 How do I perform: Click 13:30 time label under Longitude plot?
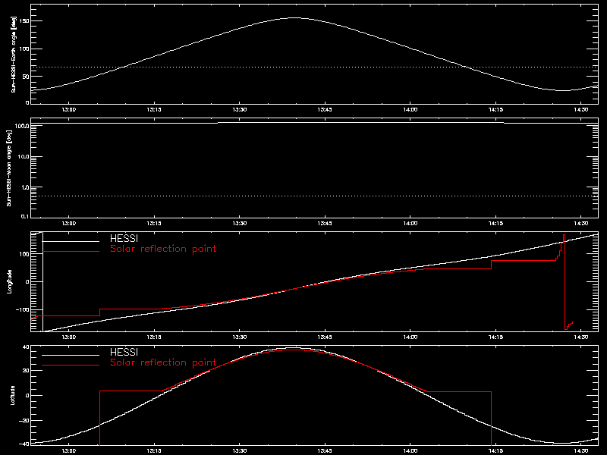pyautogui.click(x=240, y=337)
